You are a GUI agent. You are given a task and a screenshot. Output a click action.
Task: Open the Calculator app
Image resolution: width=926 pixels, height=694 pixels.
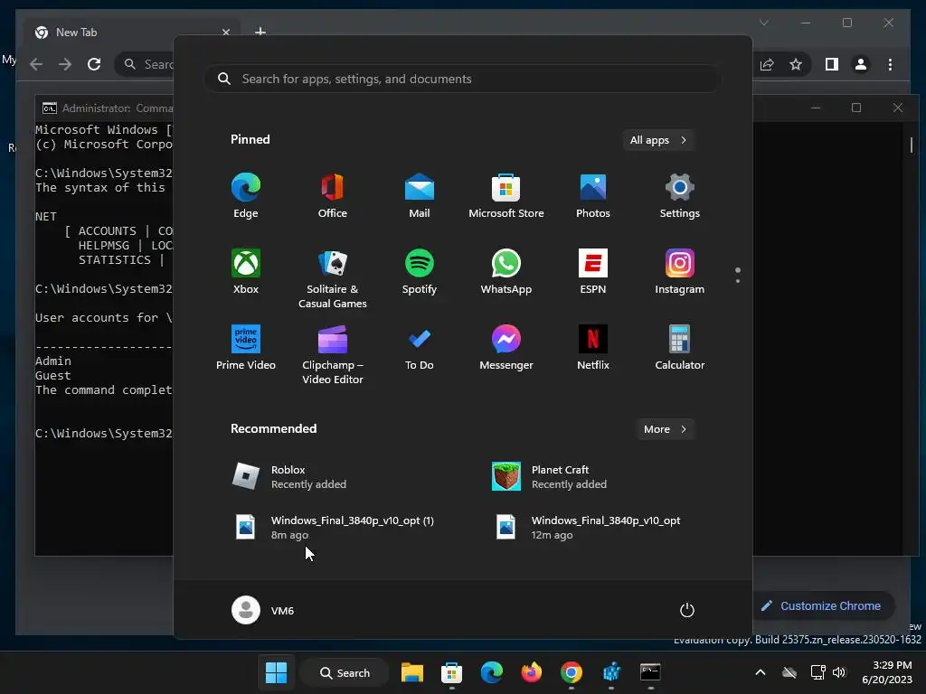click(680, 348)
